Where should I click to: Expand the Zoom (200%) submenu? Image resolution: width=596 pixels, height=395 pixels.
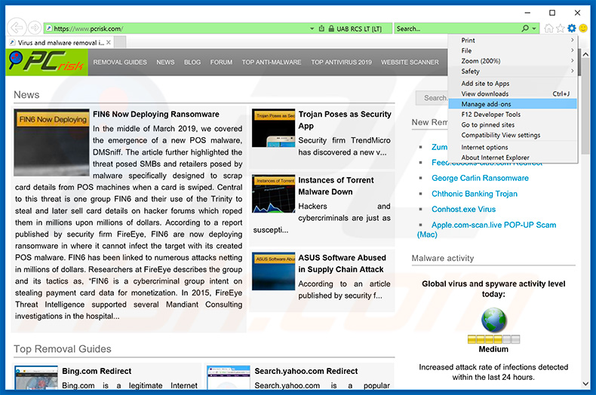[x=513, y=61]
